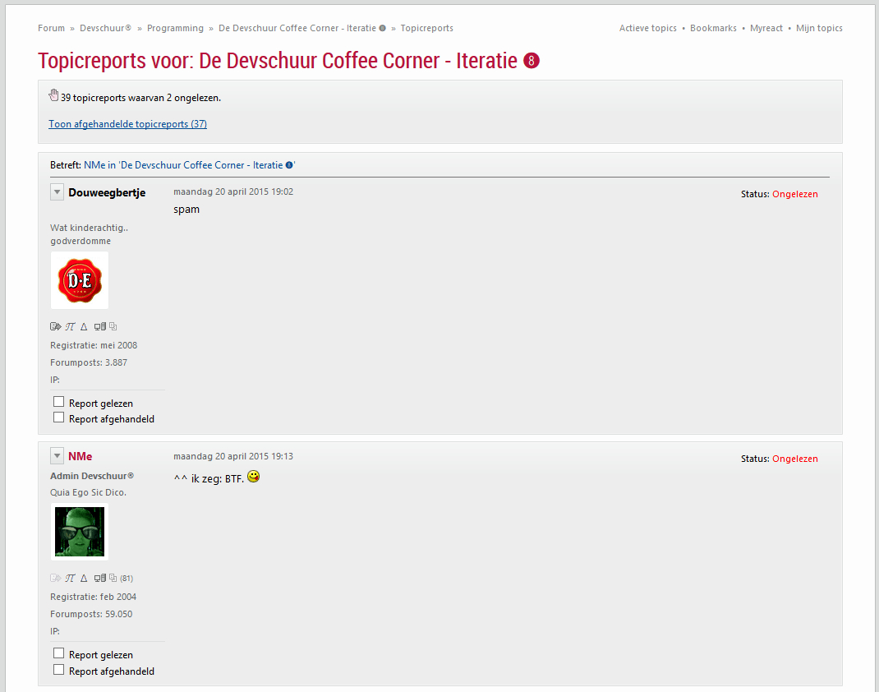
Task: Click the red number 8 badge in title
Action: click(532, 61)
